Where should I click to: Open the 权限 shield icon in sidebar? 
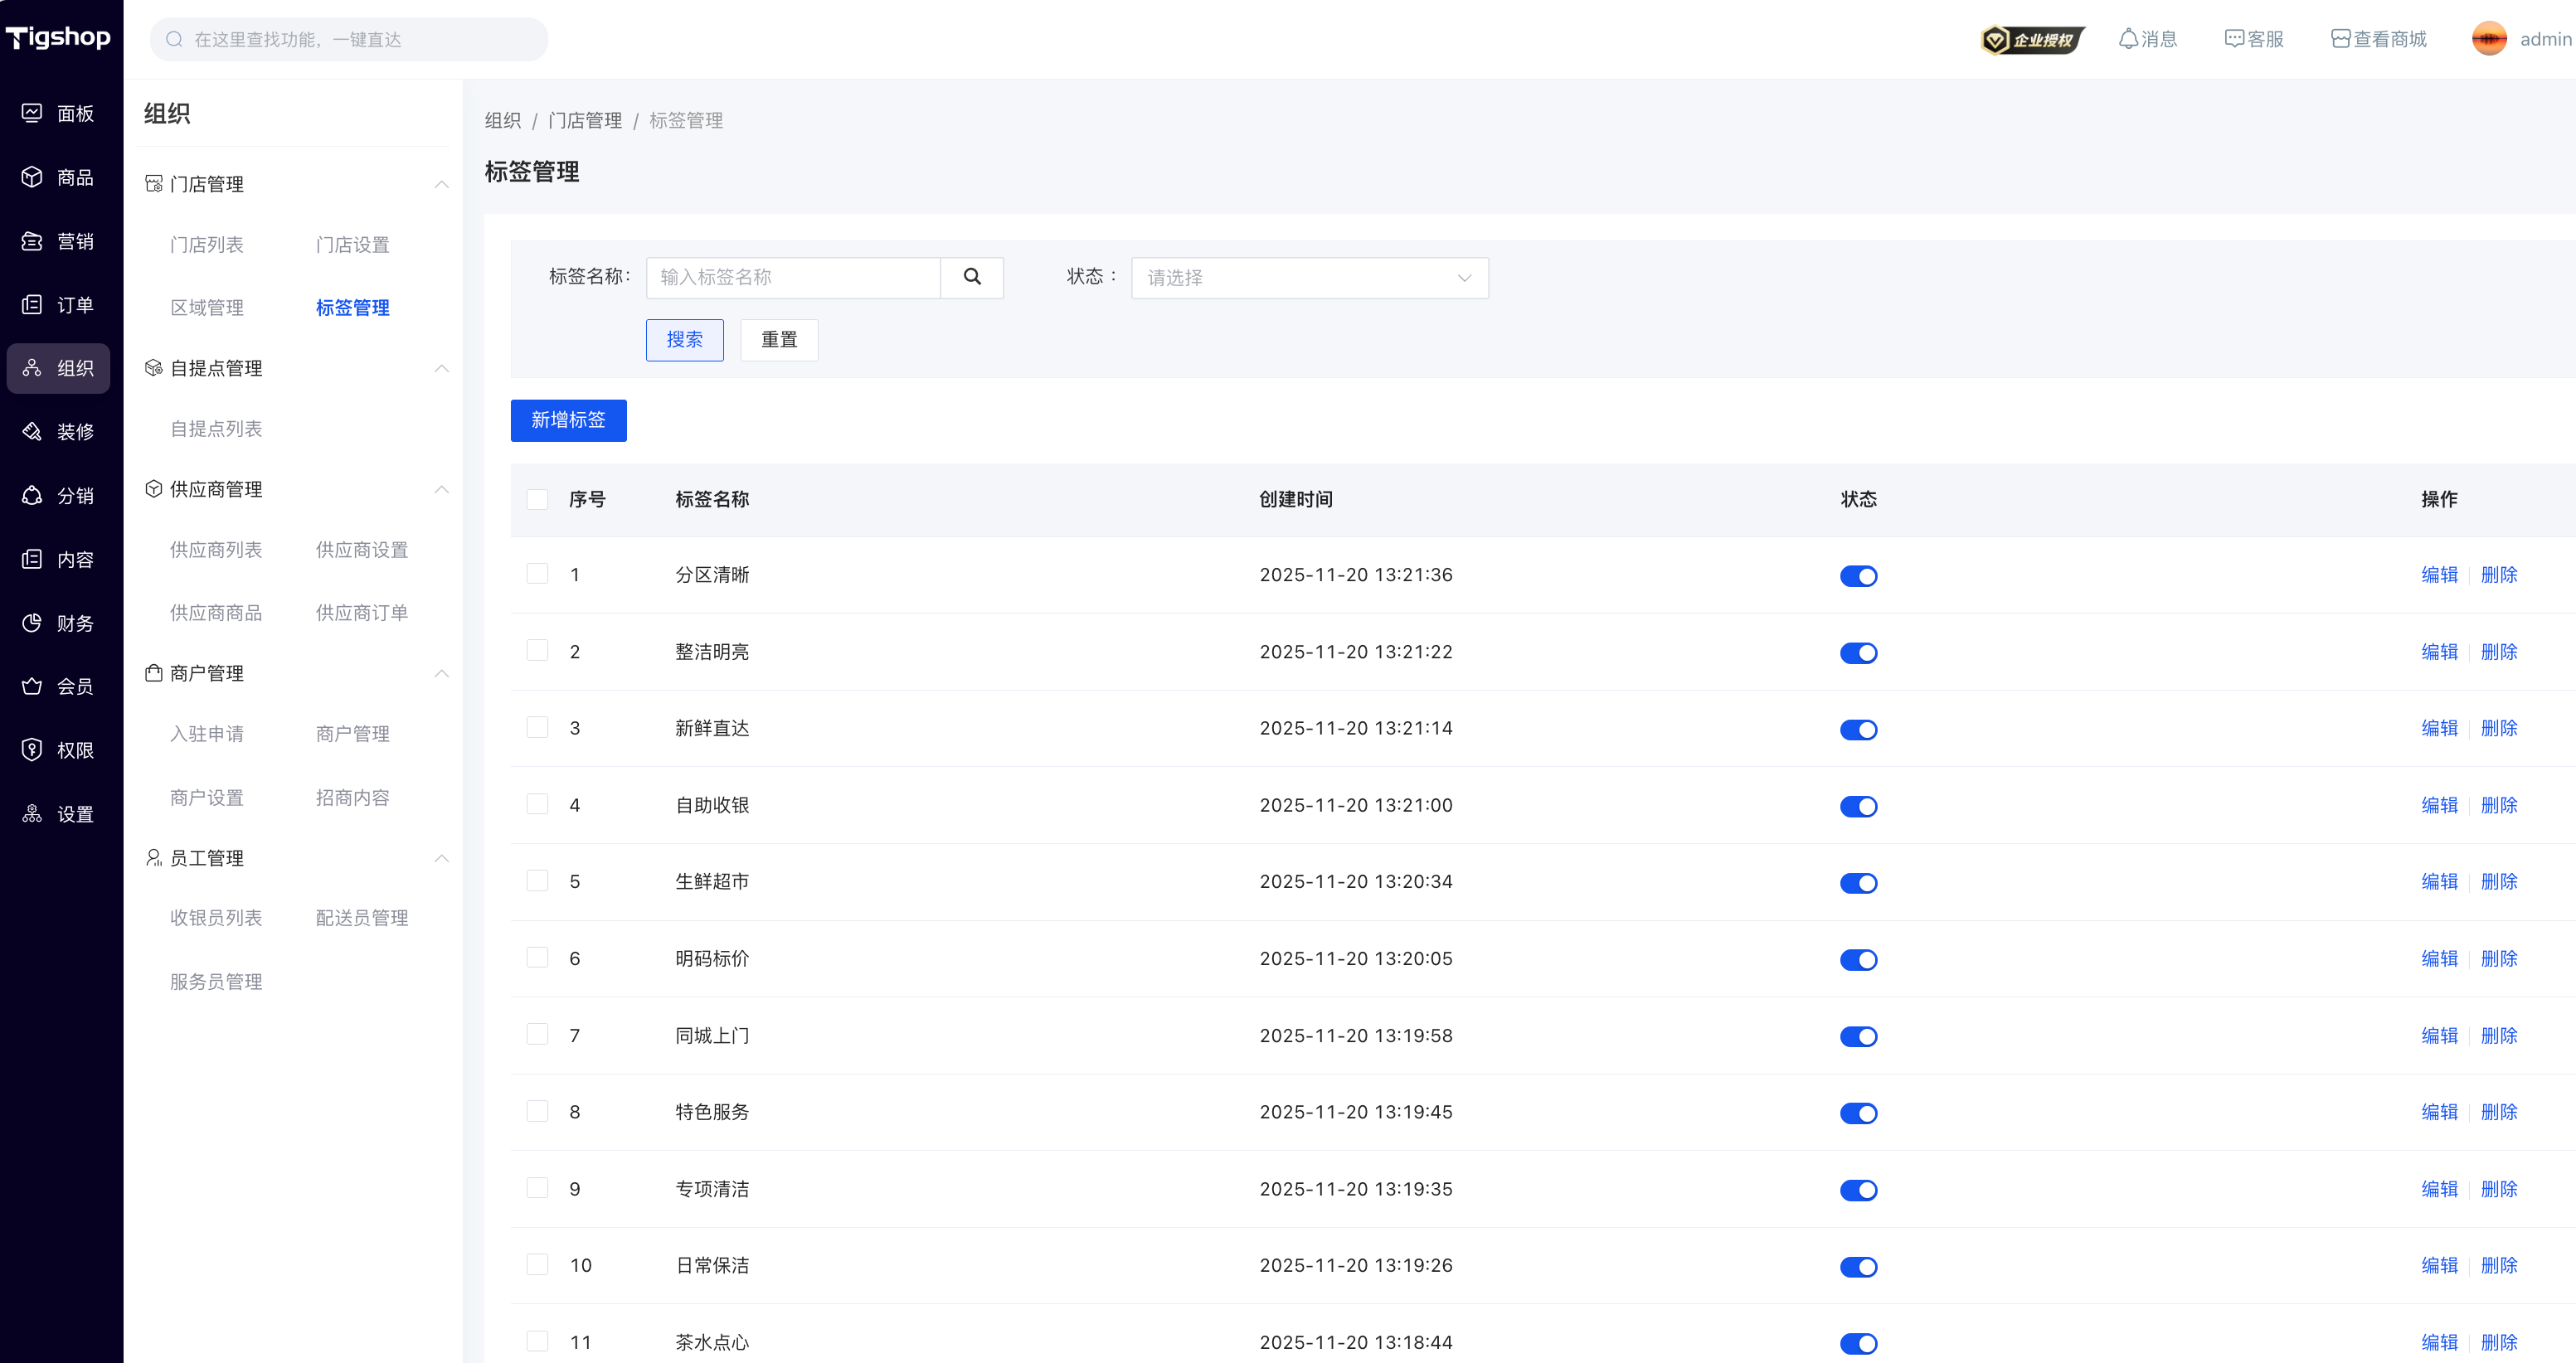pyautogui.click(x=32, y=750)
